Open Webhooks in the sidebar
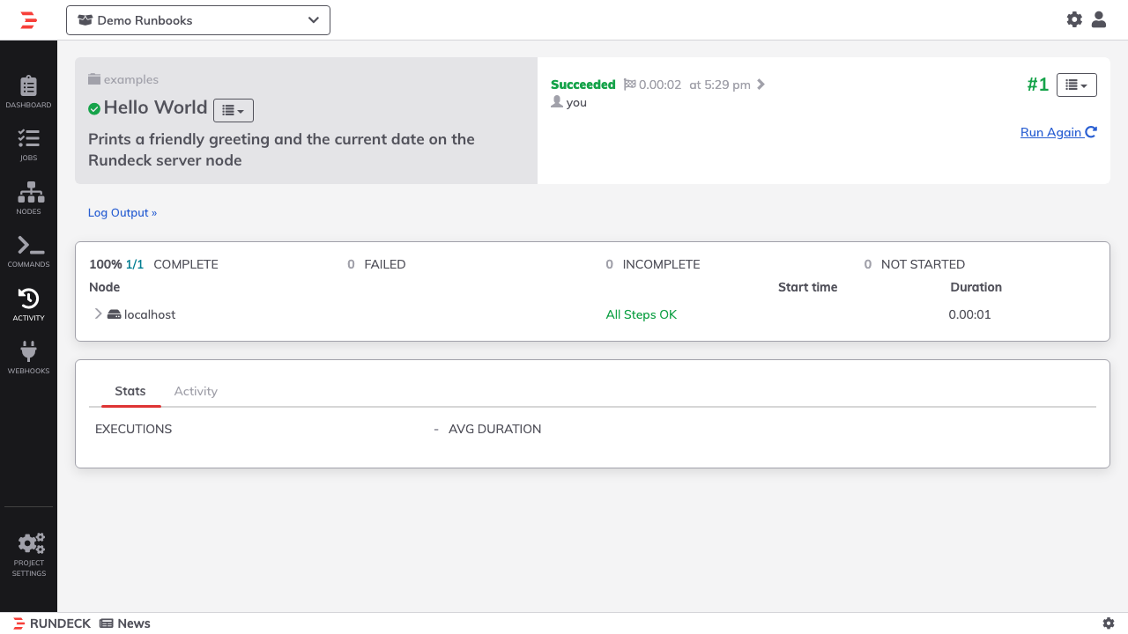The image size is (1128, 634). point(28,358)
